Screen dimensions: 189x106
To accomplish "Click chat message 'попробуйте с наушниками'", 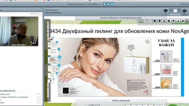I will (x=18, y=97).
